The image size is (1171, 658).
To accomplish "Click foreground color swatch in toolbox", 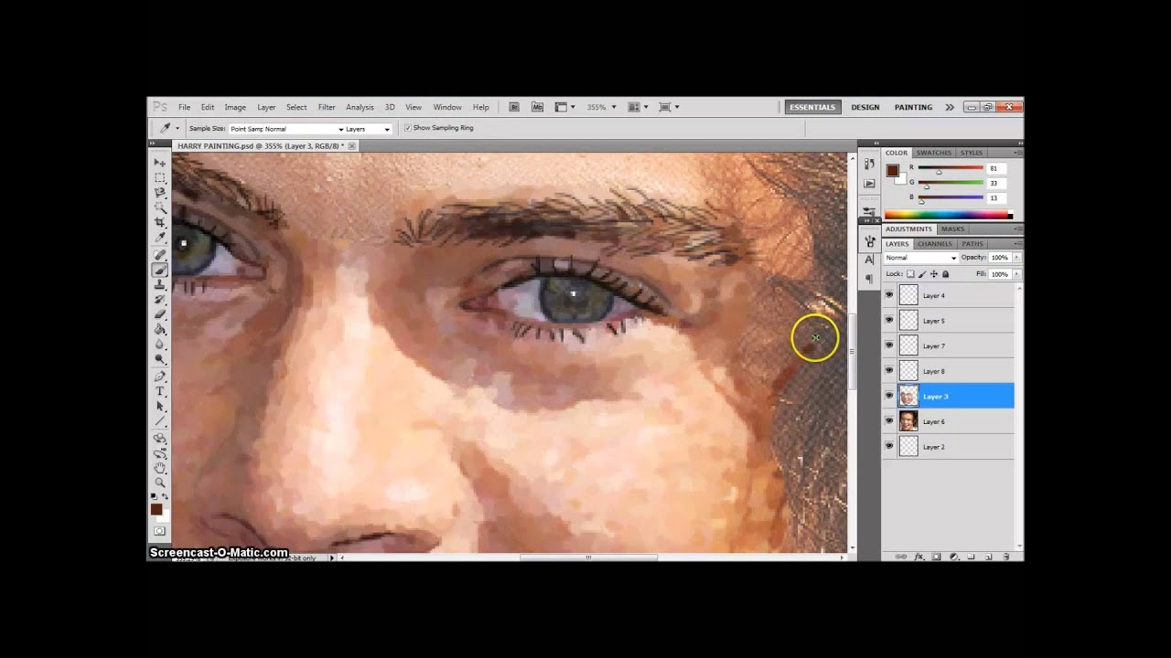I will pos(156,509).
